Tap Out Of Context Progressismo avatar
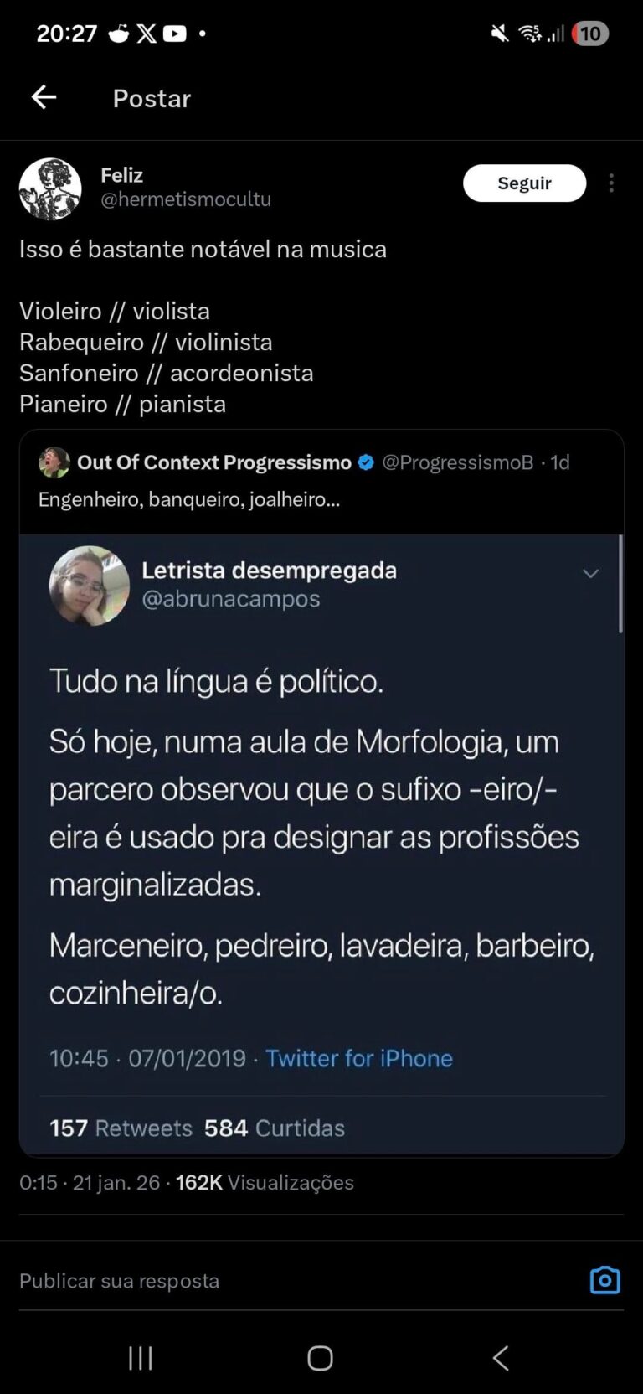Image resolution: width=643 pixels, height=1394 pixels. pyautogui.click(x=54, y=462)
